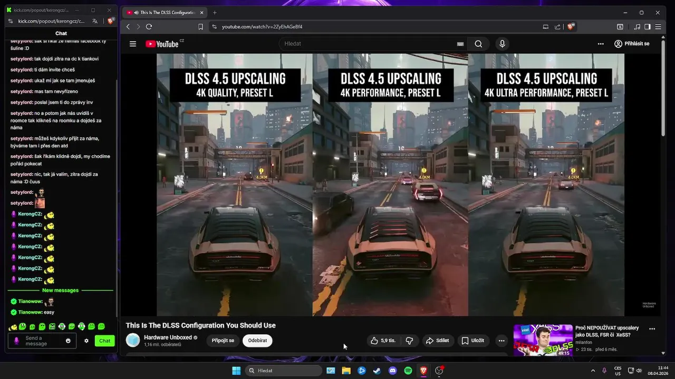Toggle the browser sidebar panel
This screenshot has height=379, width=675.
pos(648,26)
